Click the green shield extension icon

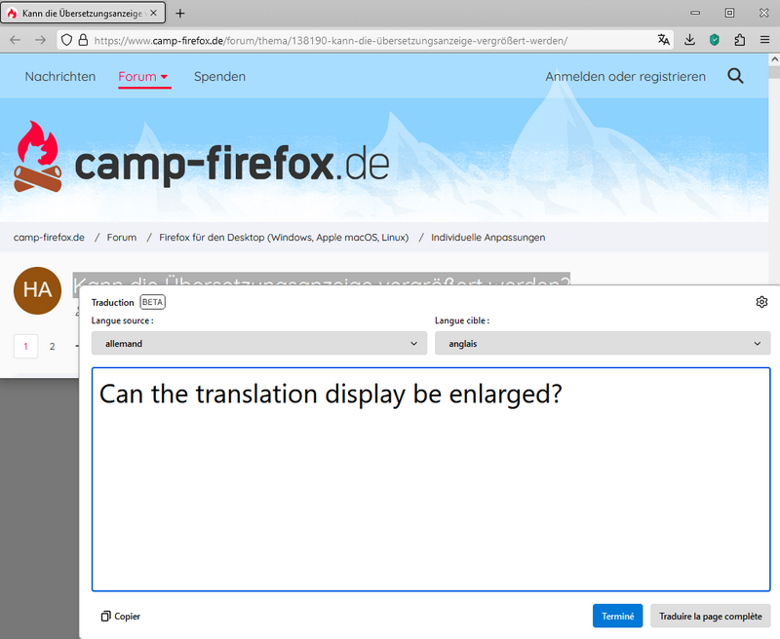coord(714,40)
